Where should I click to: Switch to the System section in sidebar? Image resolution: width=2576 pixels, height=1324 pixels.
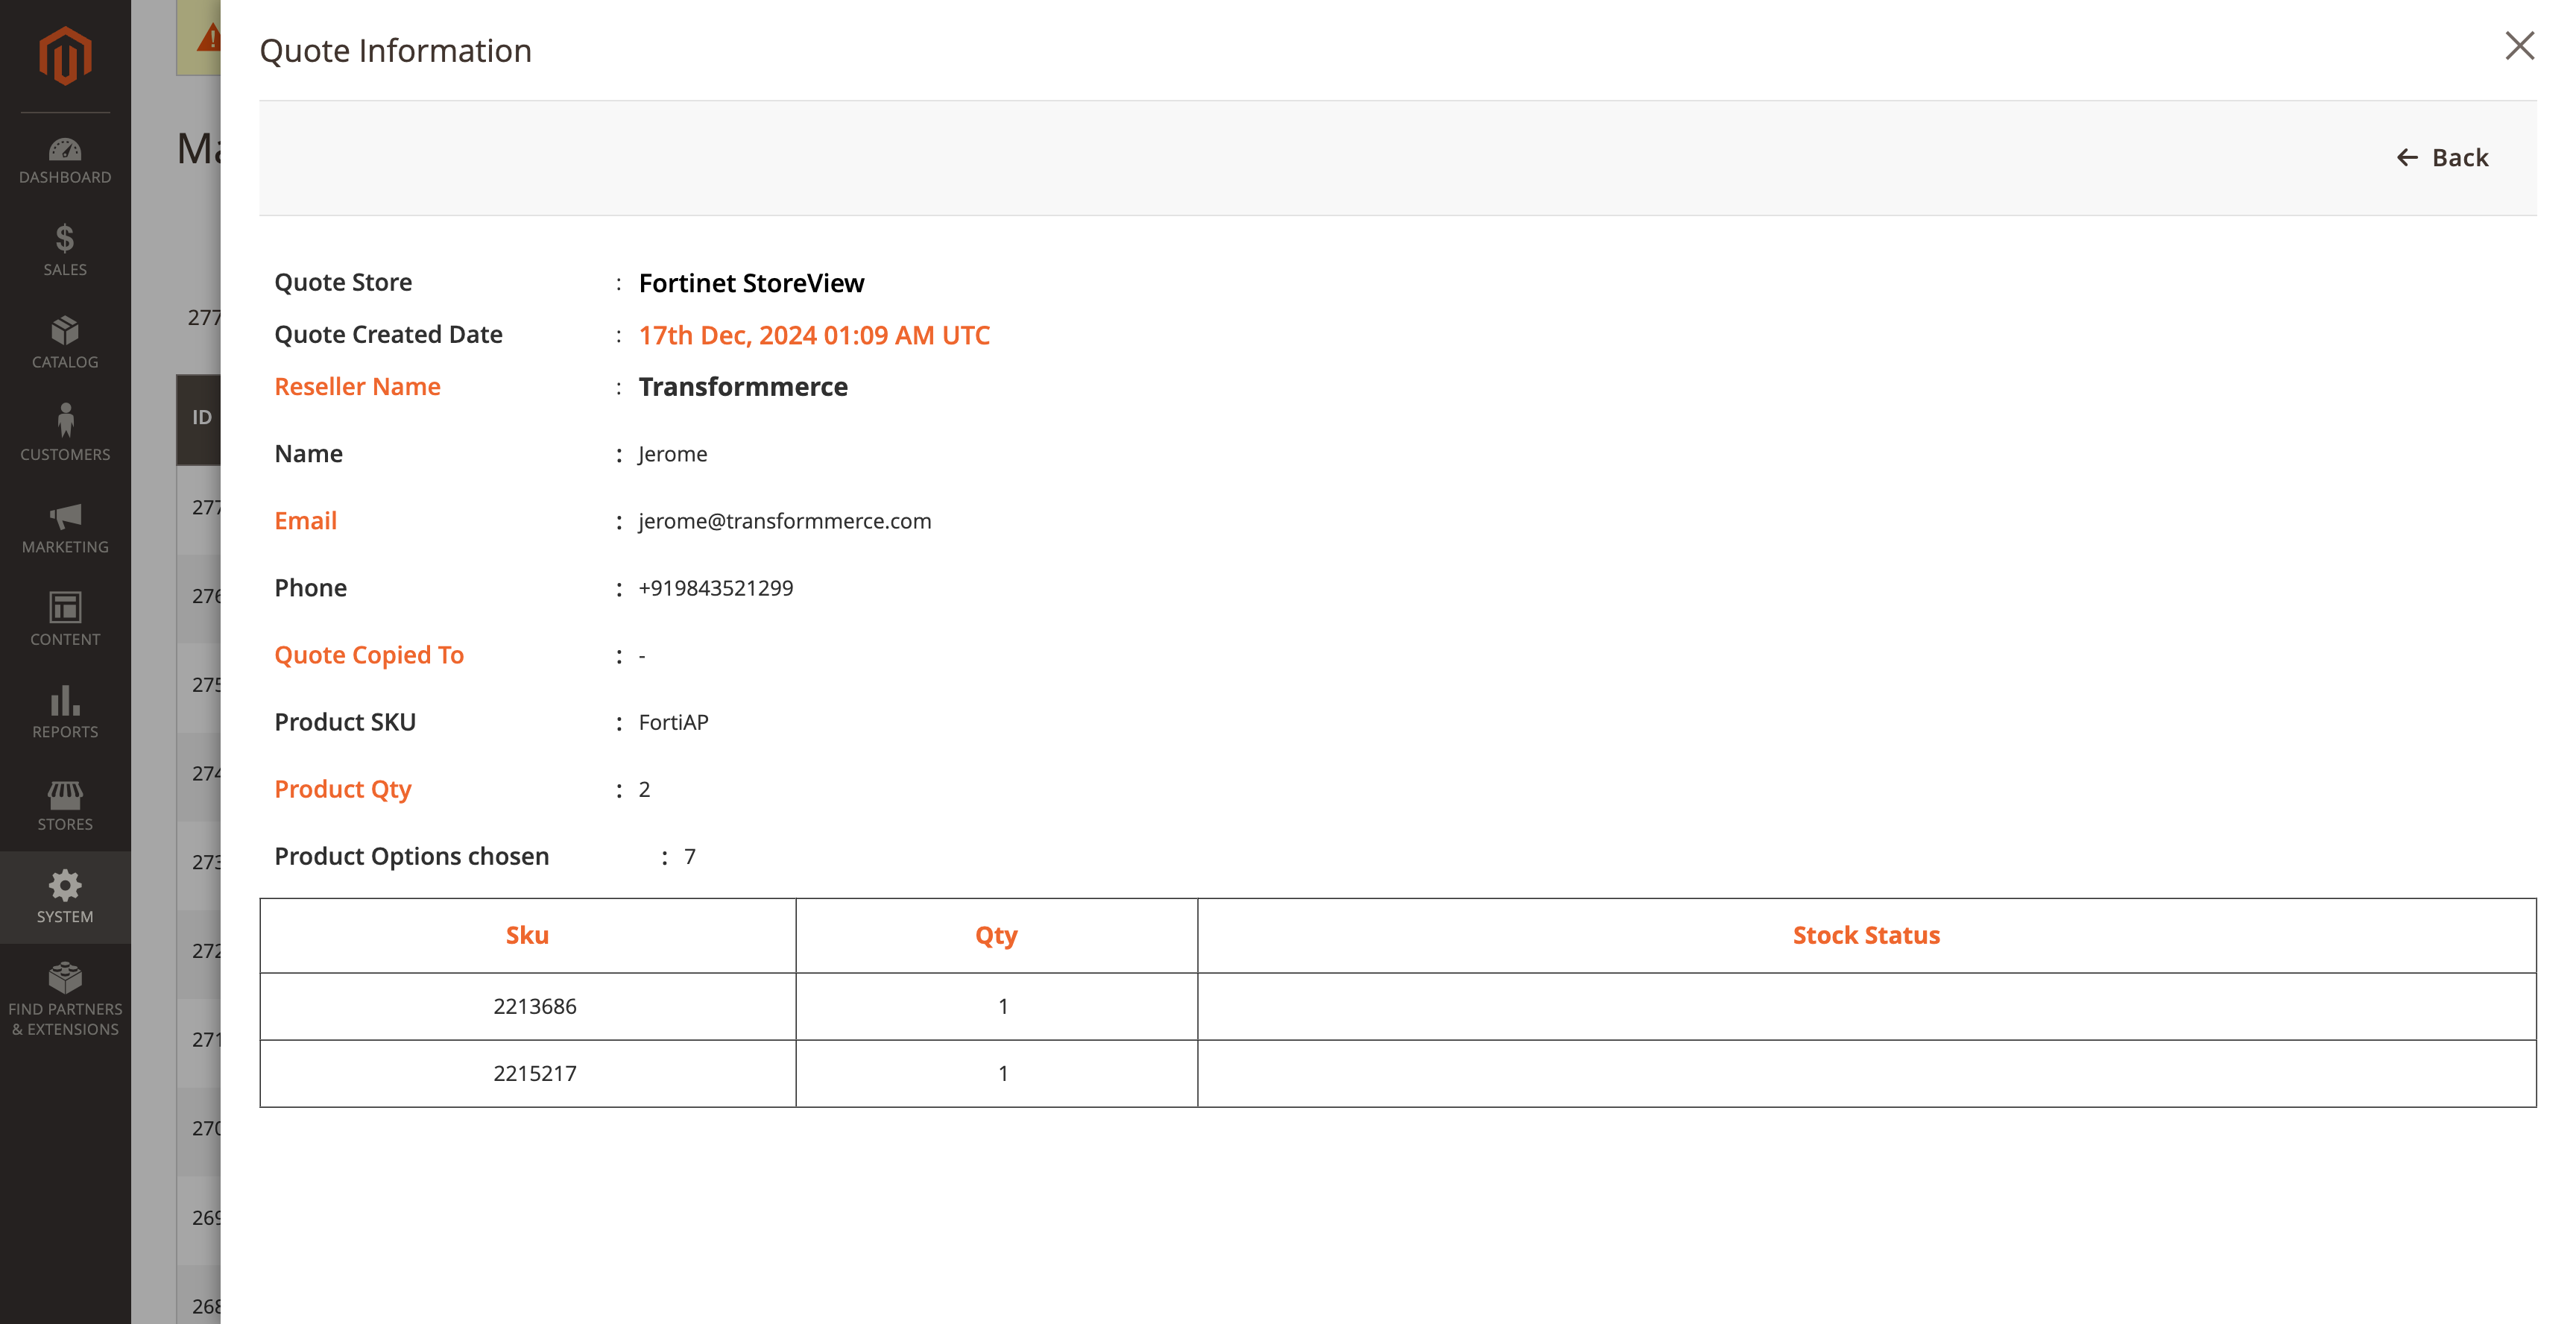click(x=64, y=897)
